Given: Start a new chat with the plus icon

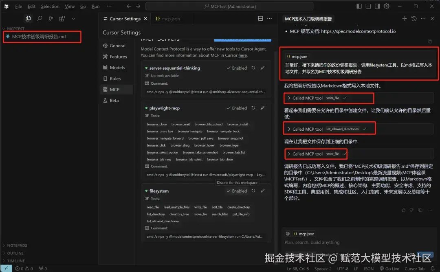Looking at the screenshot, I should point(404,18).
